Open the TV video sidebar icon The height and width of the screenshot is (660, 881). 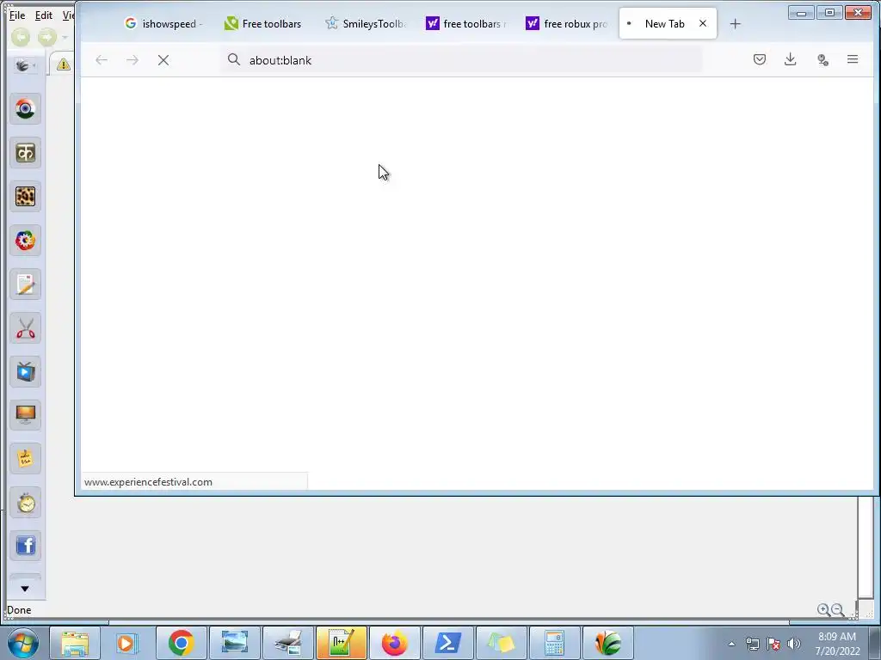click(x=25, y=371)
